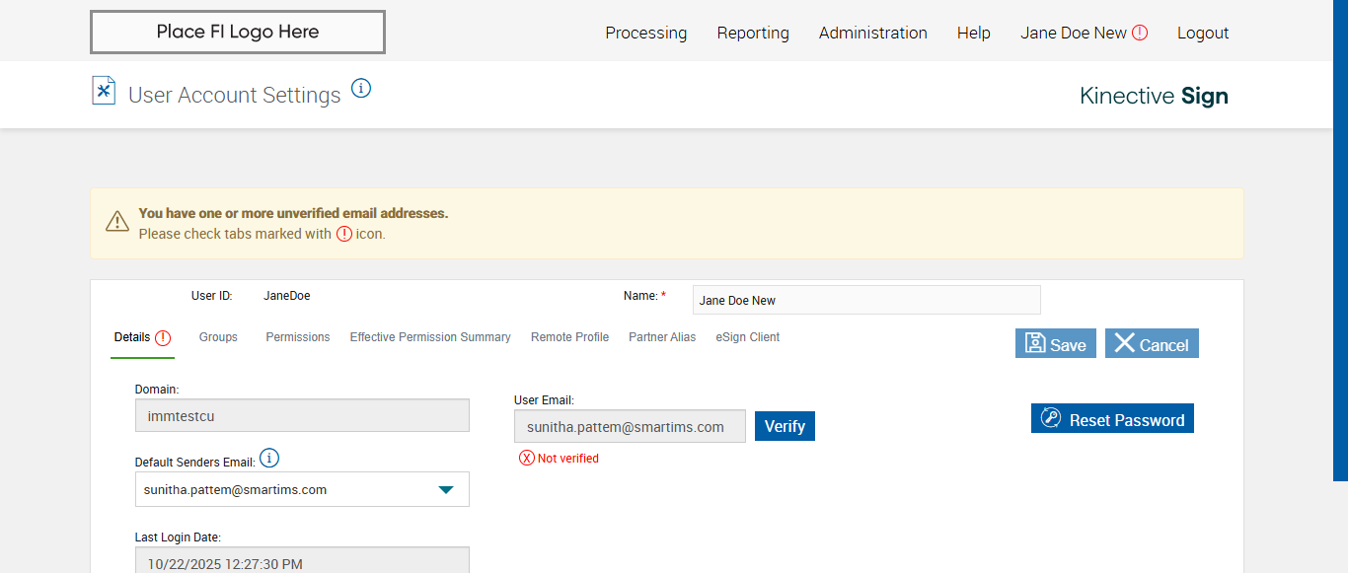1348x573 pixels.
Task: Click the Logout link
Action: pos(1203,33)
